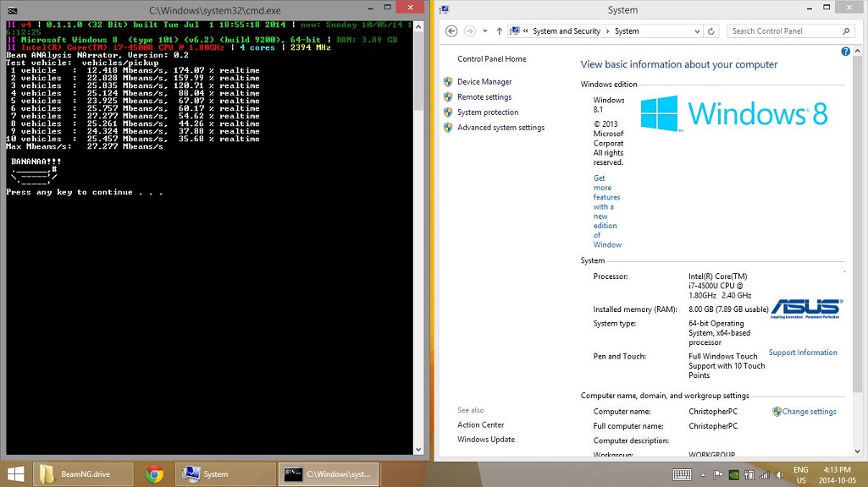Open cmd.exe title bar system menu icon
This screenshot has width=868, height=487.
point(12,10)
